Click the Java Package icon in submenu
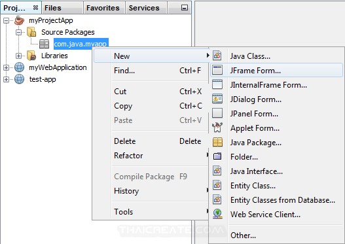This screenshot has width=345, height=244. point(217,142)
